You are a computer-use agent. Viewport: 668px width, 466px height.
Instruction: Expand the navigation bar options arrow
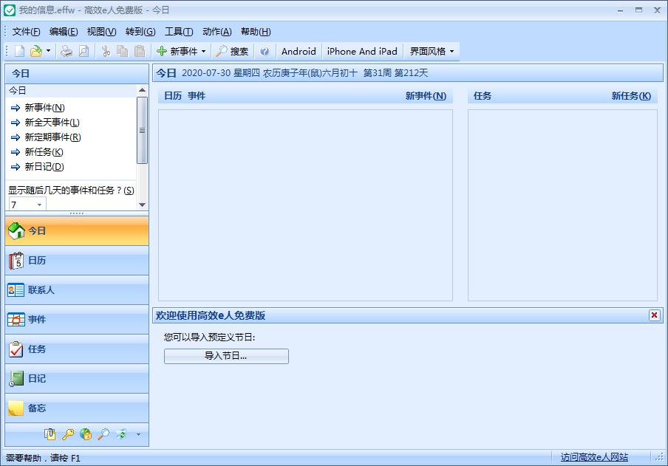coord(138,434)
